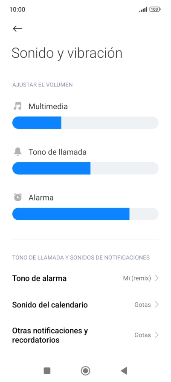Tap the alarm clock icon
The width and height of the screenshot is (171, 382).
tap(17, 197)
